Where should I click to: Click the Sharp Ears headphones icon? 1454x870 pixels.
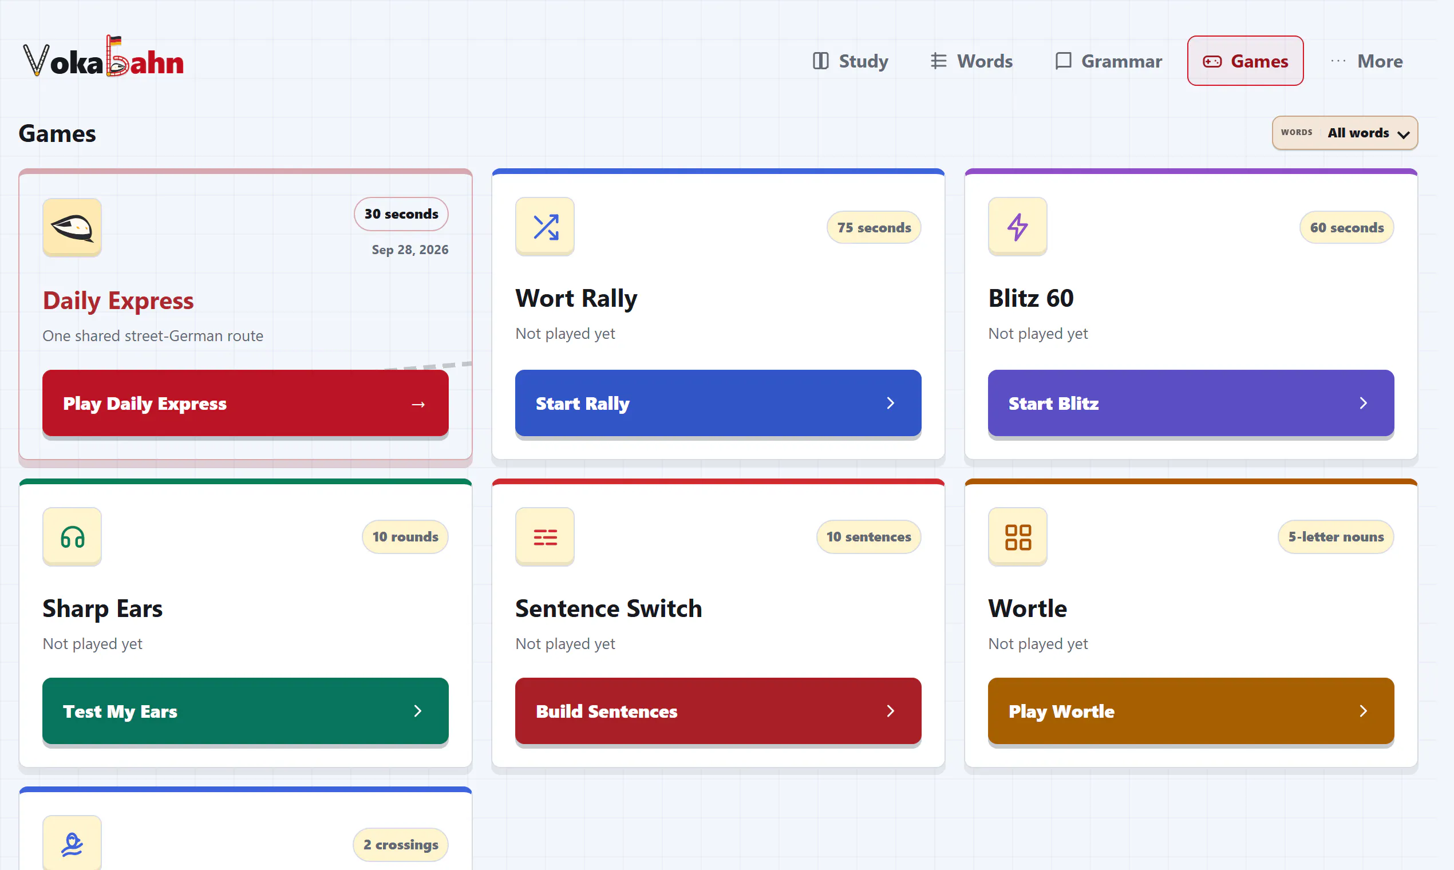coord(72,536)
